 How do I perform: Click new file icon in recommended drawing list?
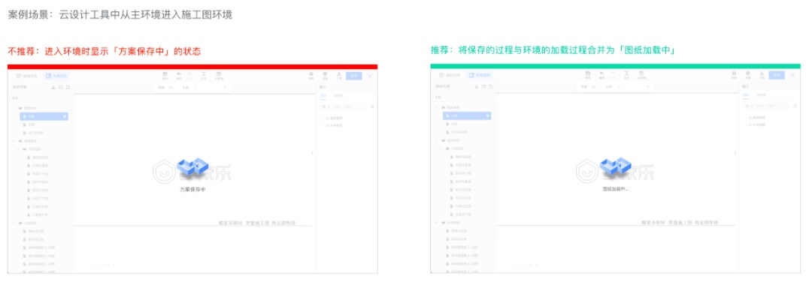point(491,87)
